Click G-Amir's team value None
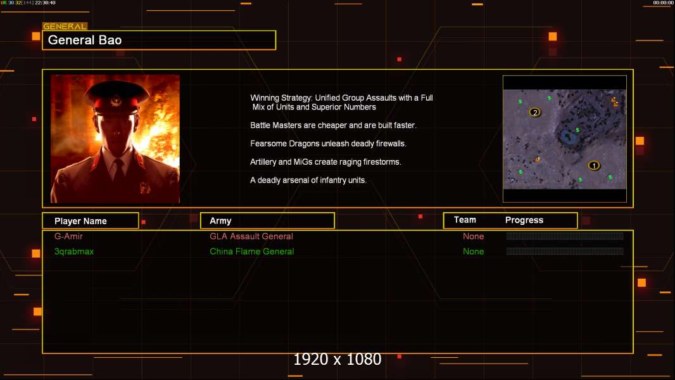This screenshot has height=380, width=675. [x=473, y=236]
